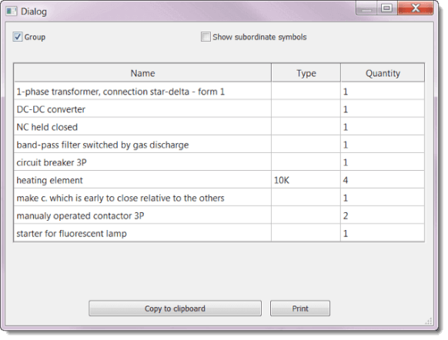
Task: Select the NC held closed row
Action: 219,127
